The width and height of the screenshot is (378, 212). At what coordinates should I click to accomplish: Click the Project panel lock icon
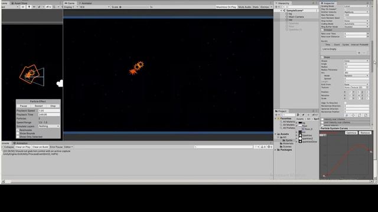pos(314,111)
